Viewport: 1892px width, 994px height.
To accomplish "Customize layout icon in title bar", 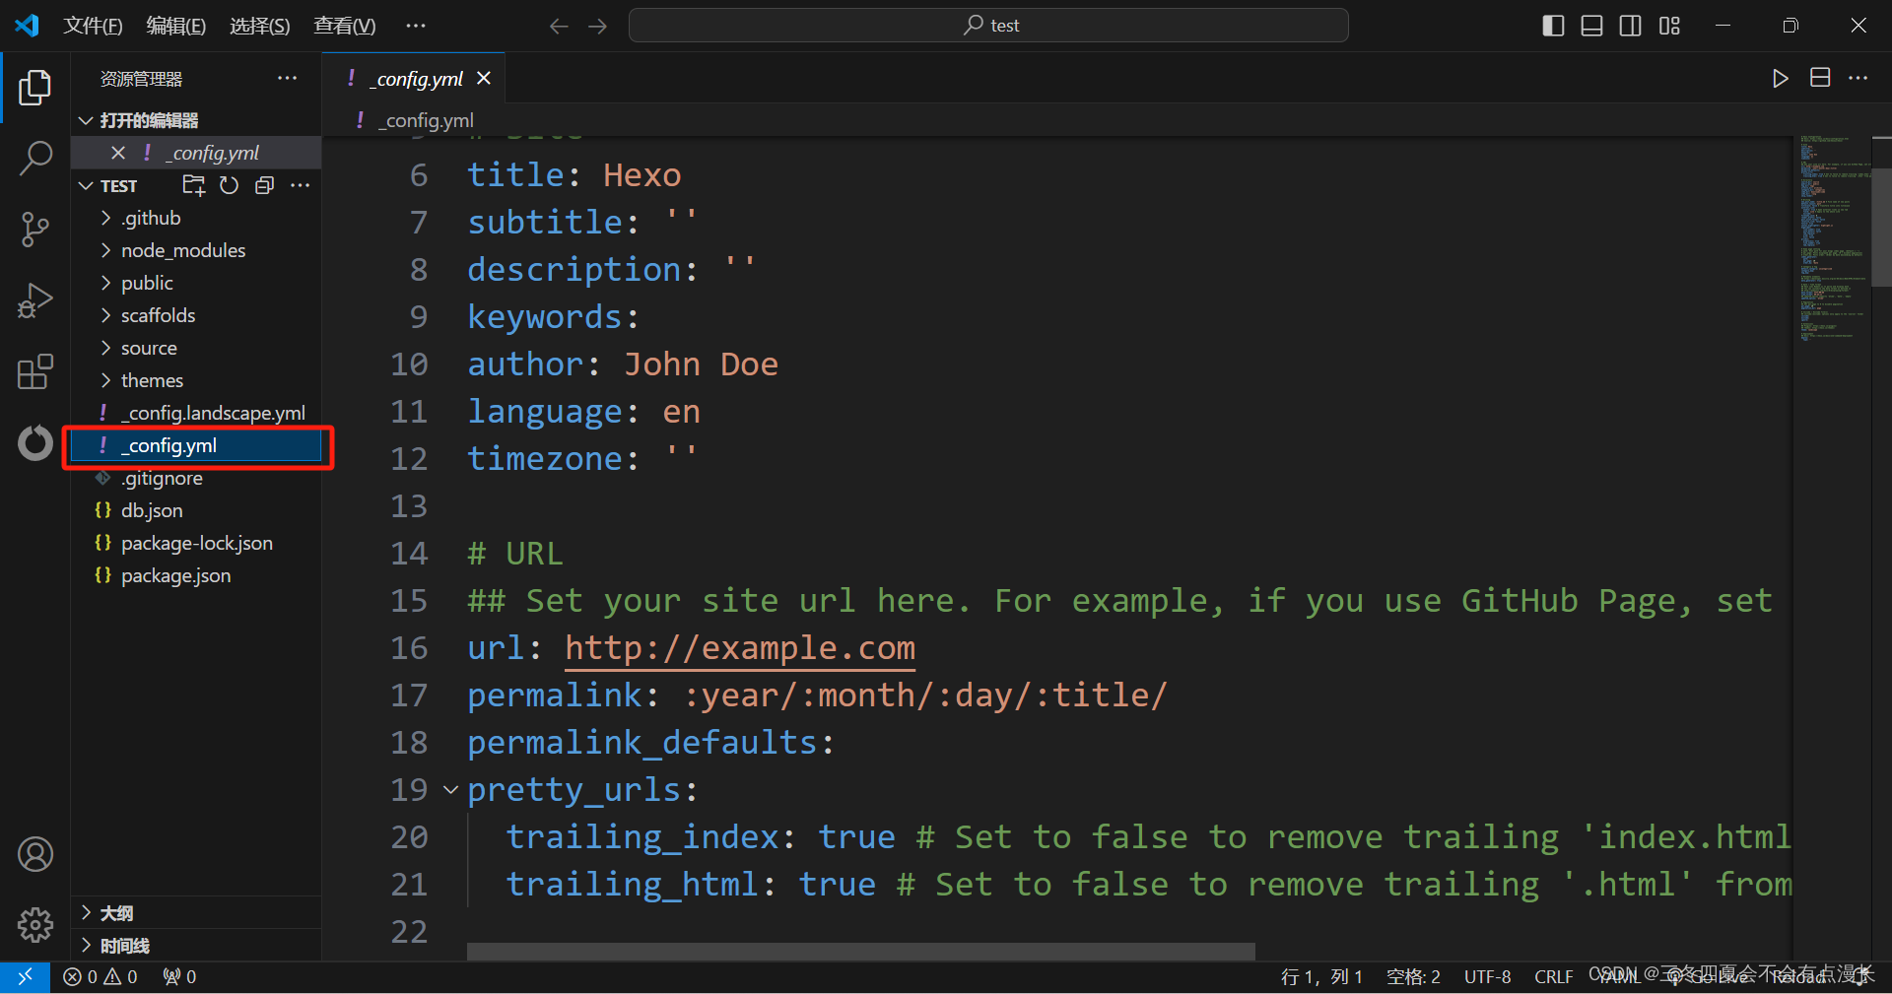I will (1669, 26).
